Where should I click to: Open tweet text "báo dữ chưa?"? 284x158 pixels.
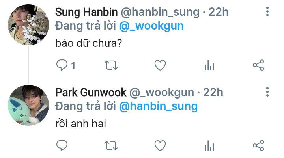[89, 43]
